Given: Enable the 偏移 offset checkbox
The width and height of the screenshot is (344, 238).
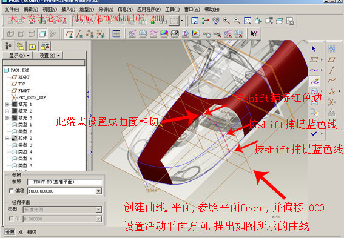Looking at the screenshot, I should click(11, 191).
